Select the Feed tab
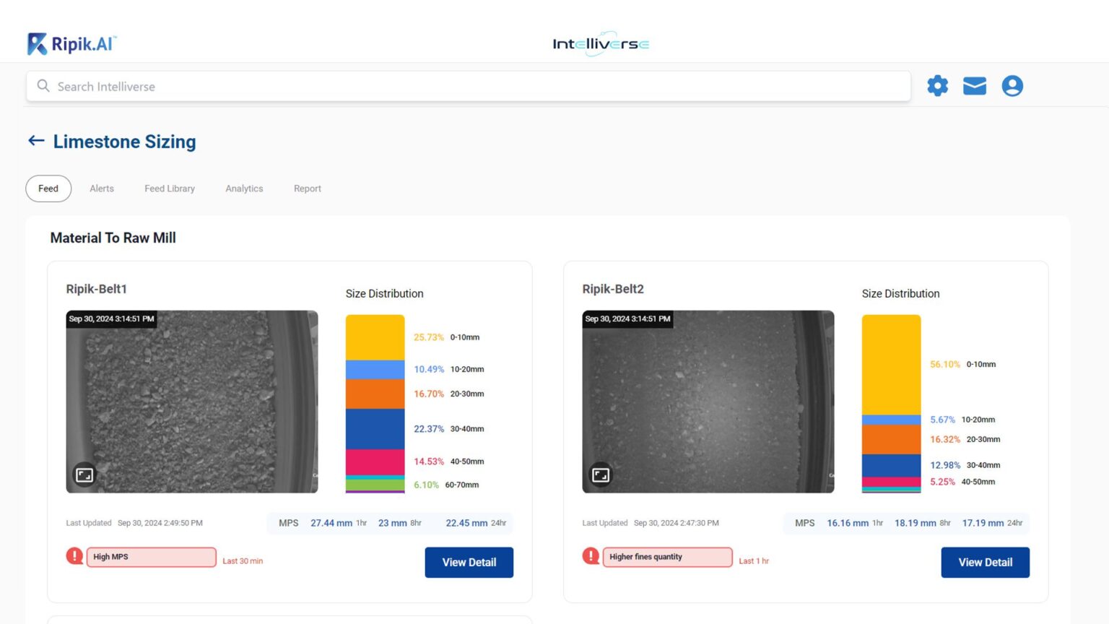The image size is (1109, 624). click(x=48, y=188)
